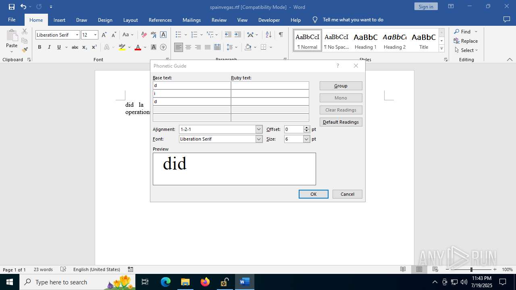This screenshot has width=516, height=290.
Task: Open Select dropdown in Editing group
Action: [x=466, y=50]
